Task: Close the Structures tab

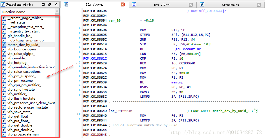Action: (259, 5)
